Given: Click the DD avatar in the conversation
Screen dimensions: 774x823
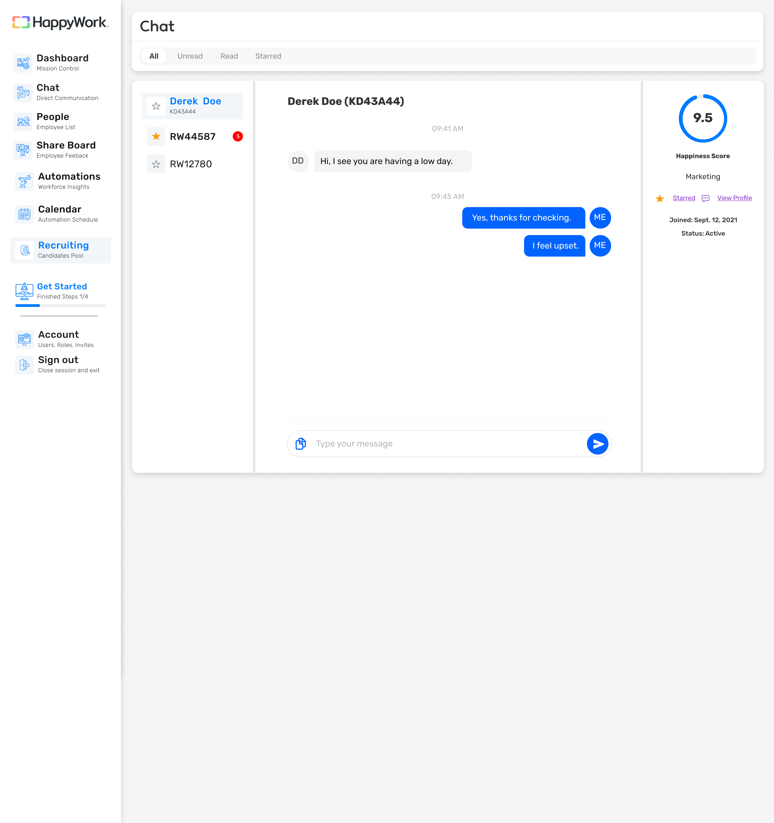Looking at the screenshot, I should (x=298, y=161).
